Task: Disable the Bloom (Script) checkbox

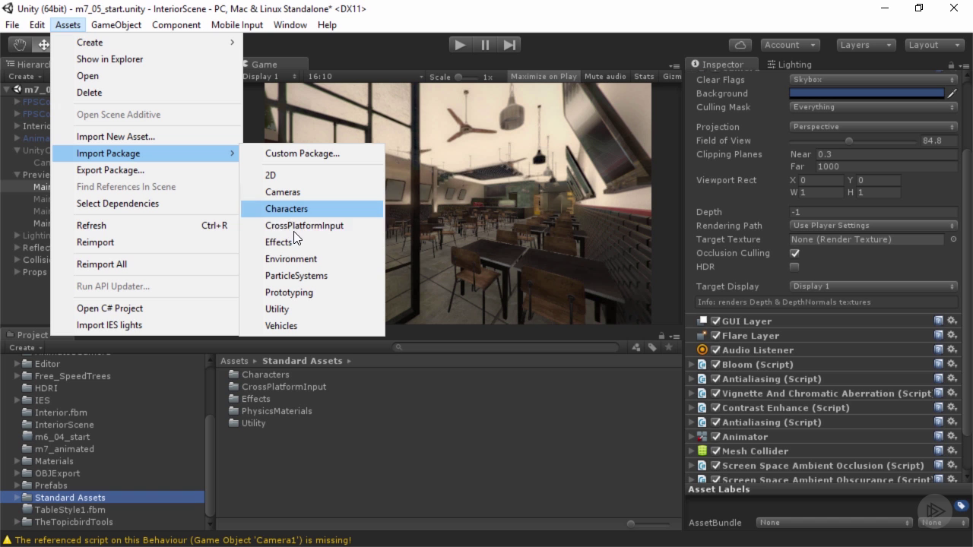Action: click(715, 365)
